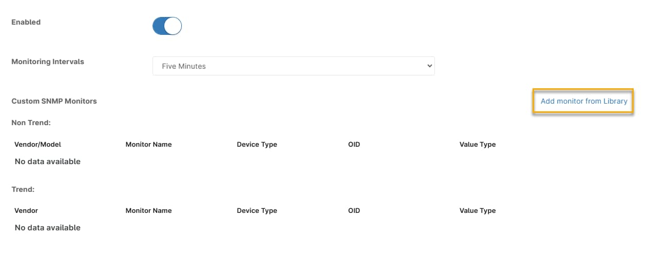This screenshot has width=646, height=256.
Task: Toggle the Enabled switch off
Action: tap(167, 26)
